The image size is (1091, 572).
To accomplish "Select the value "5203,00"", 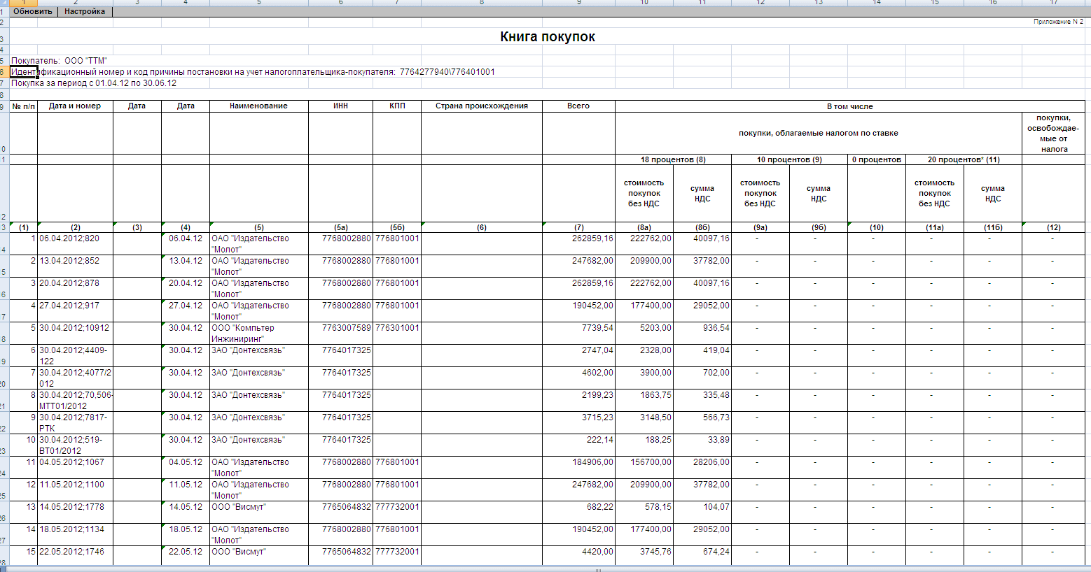I will [644, 334].
